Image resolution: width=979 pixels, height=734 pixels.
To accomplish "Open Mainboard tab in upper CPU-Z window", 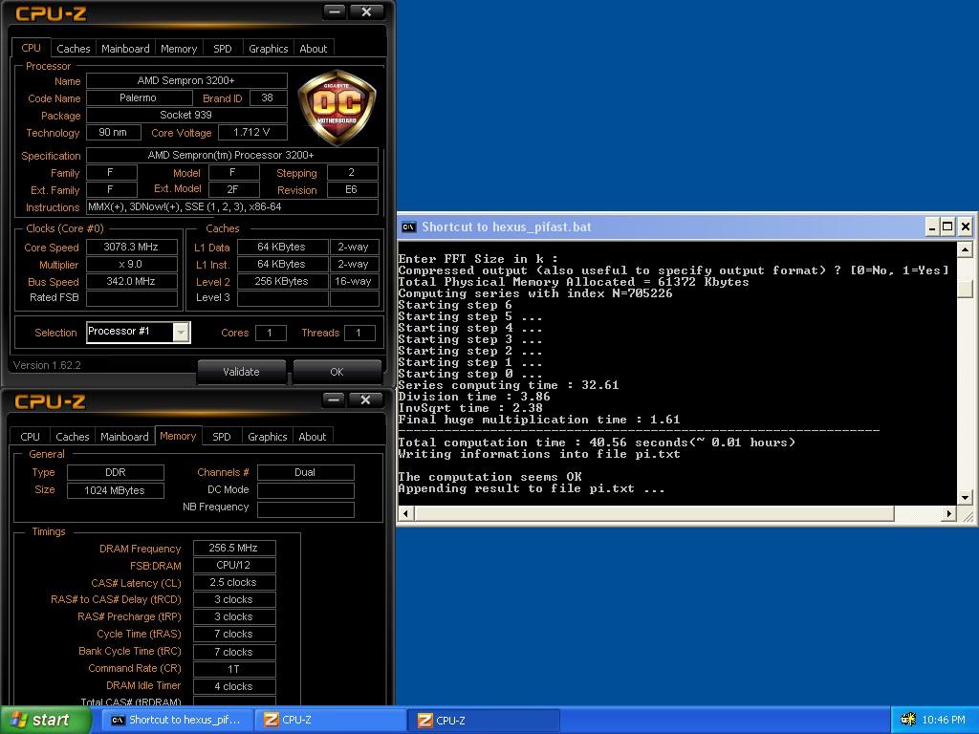I will pos(125,49).
